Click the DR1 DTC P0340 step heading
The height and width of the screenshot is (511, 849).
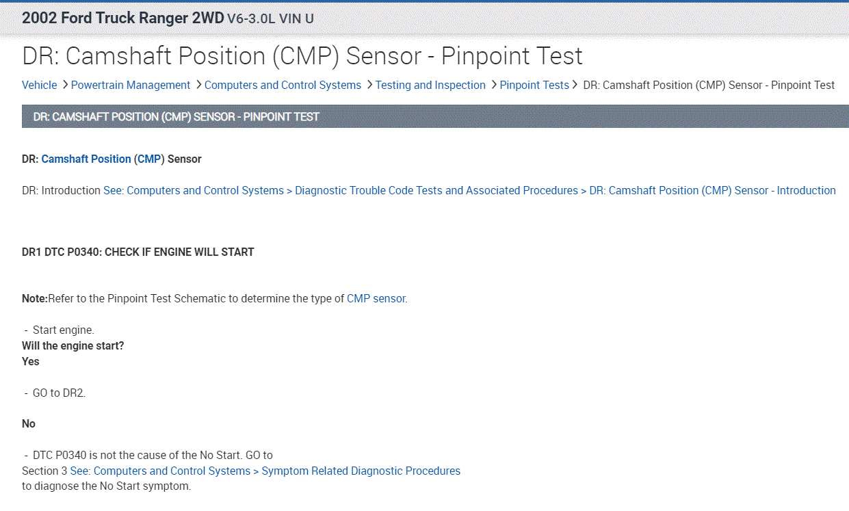(x=138, y=252)
